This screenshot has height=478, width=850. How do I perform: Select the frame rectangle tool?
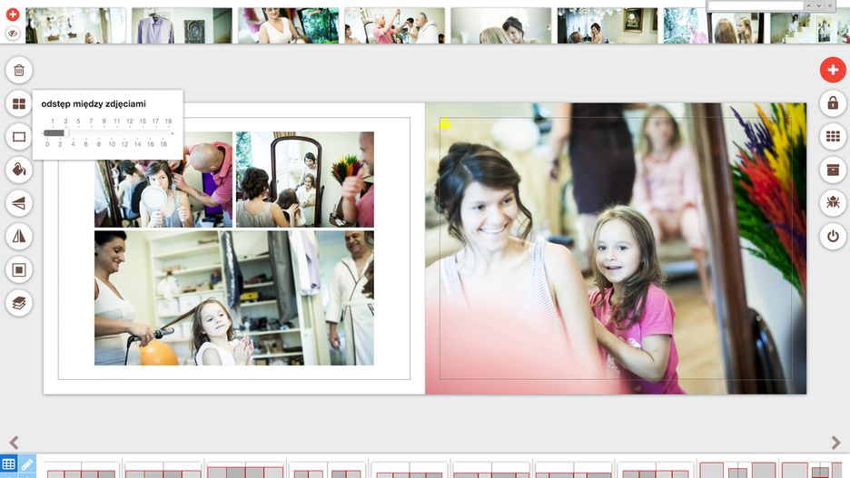(x=19, y=136)
